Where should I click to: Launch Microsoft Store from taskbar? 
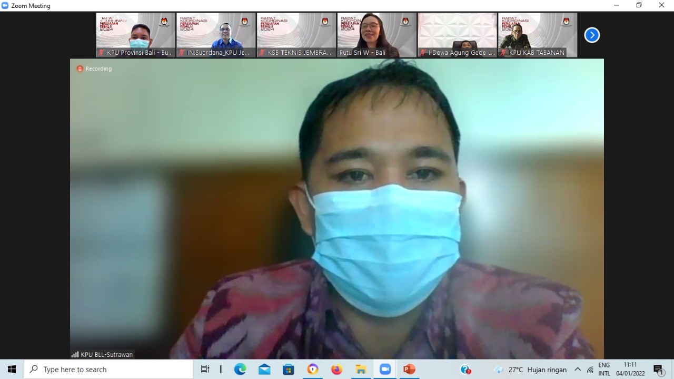[x=289, y=370]
